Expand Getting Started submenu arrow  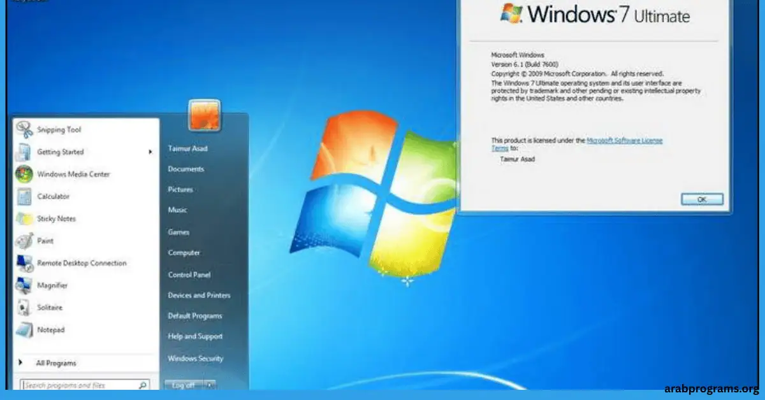[150, 152]
